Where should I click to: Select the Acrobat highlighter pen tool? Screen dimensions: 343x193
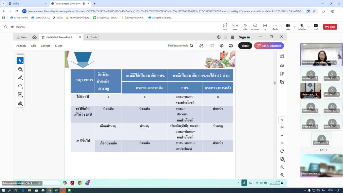(x=20, y=77)
